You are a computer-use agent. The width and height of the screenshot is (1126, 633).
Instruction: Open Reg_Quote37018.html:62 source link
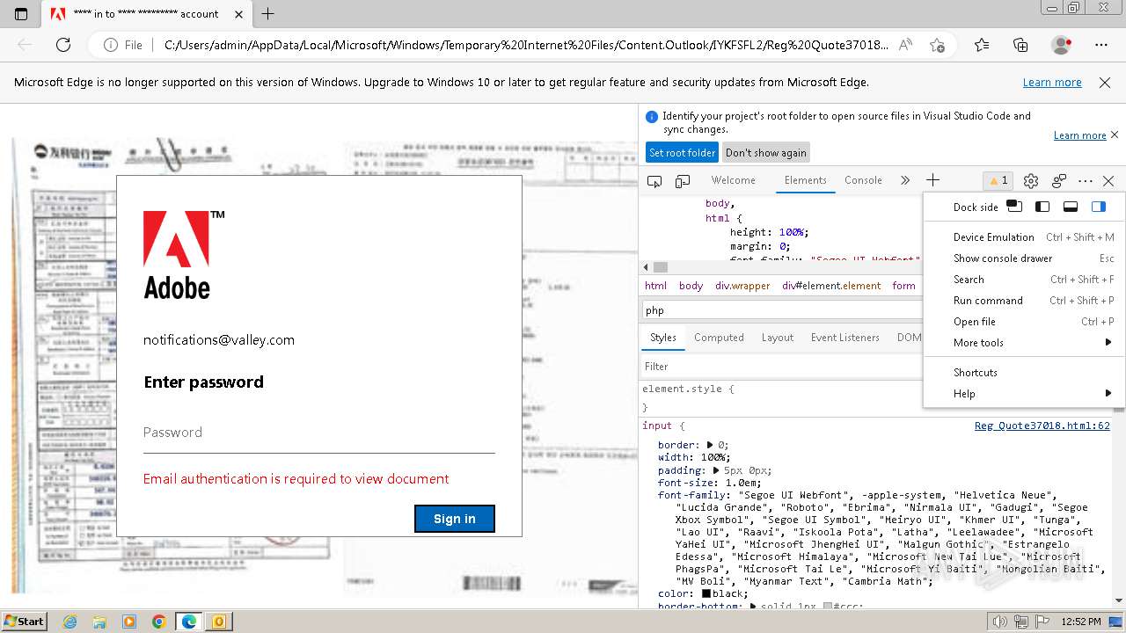tap(1042, 426)
